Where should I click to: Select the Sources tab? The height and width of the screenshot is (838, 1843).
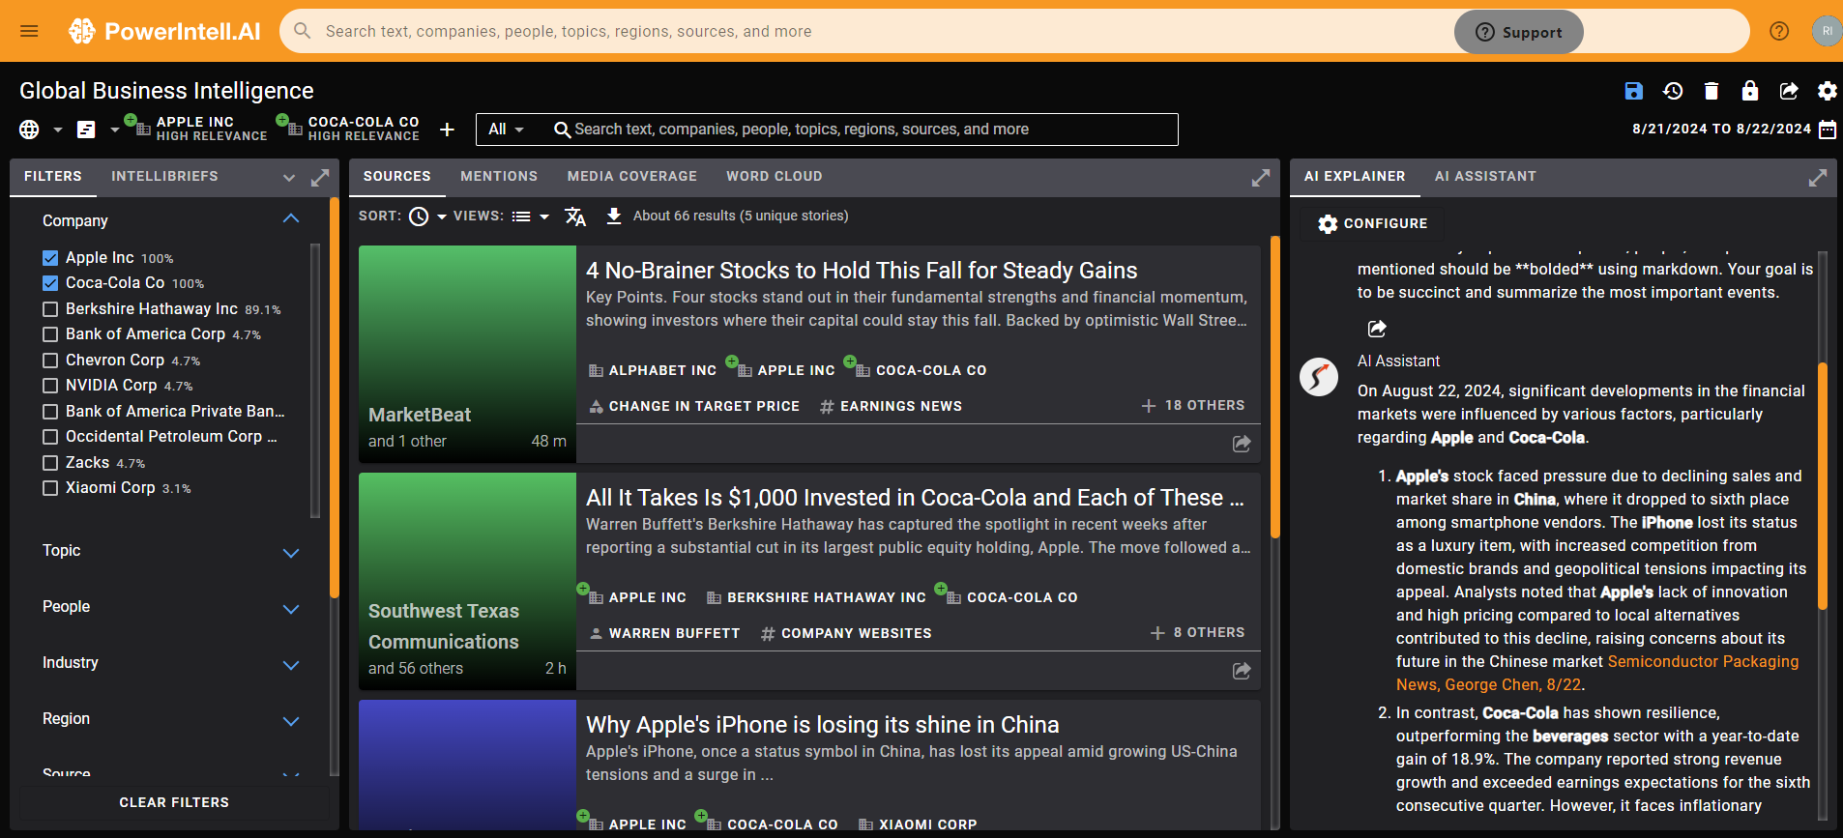pyautogui.click(x=397, y=177)
